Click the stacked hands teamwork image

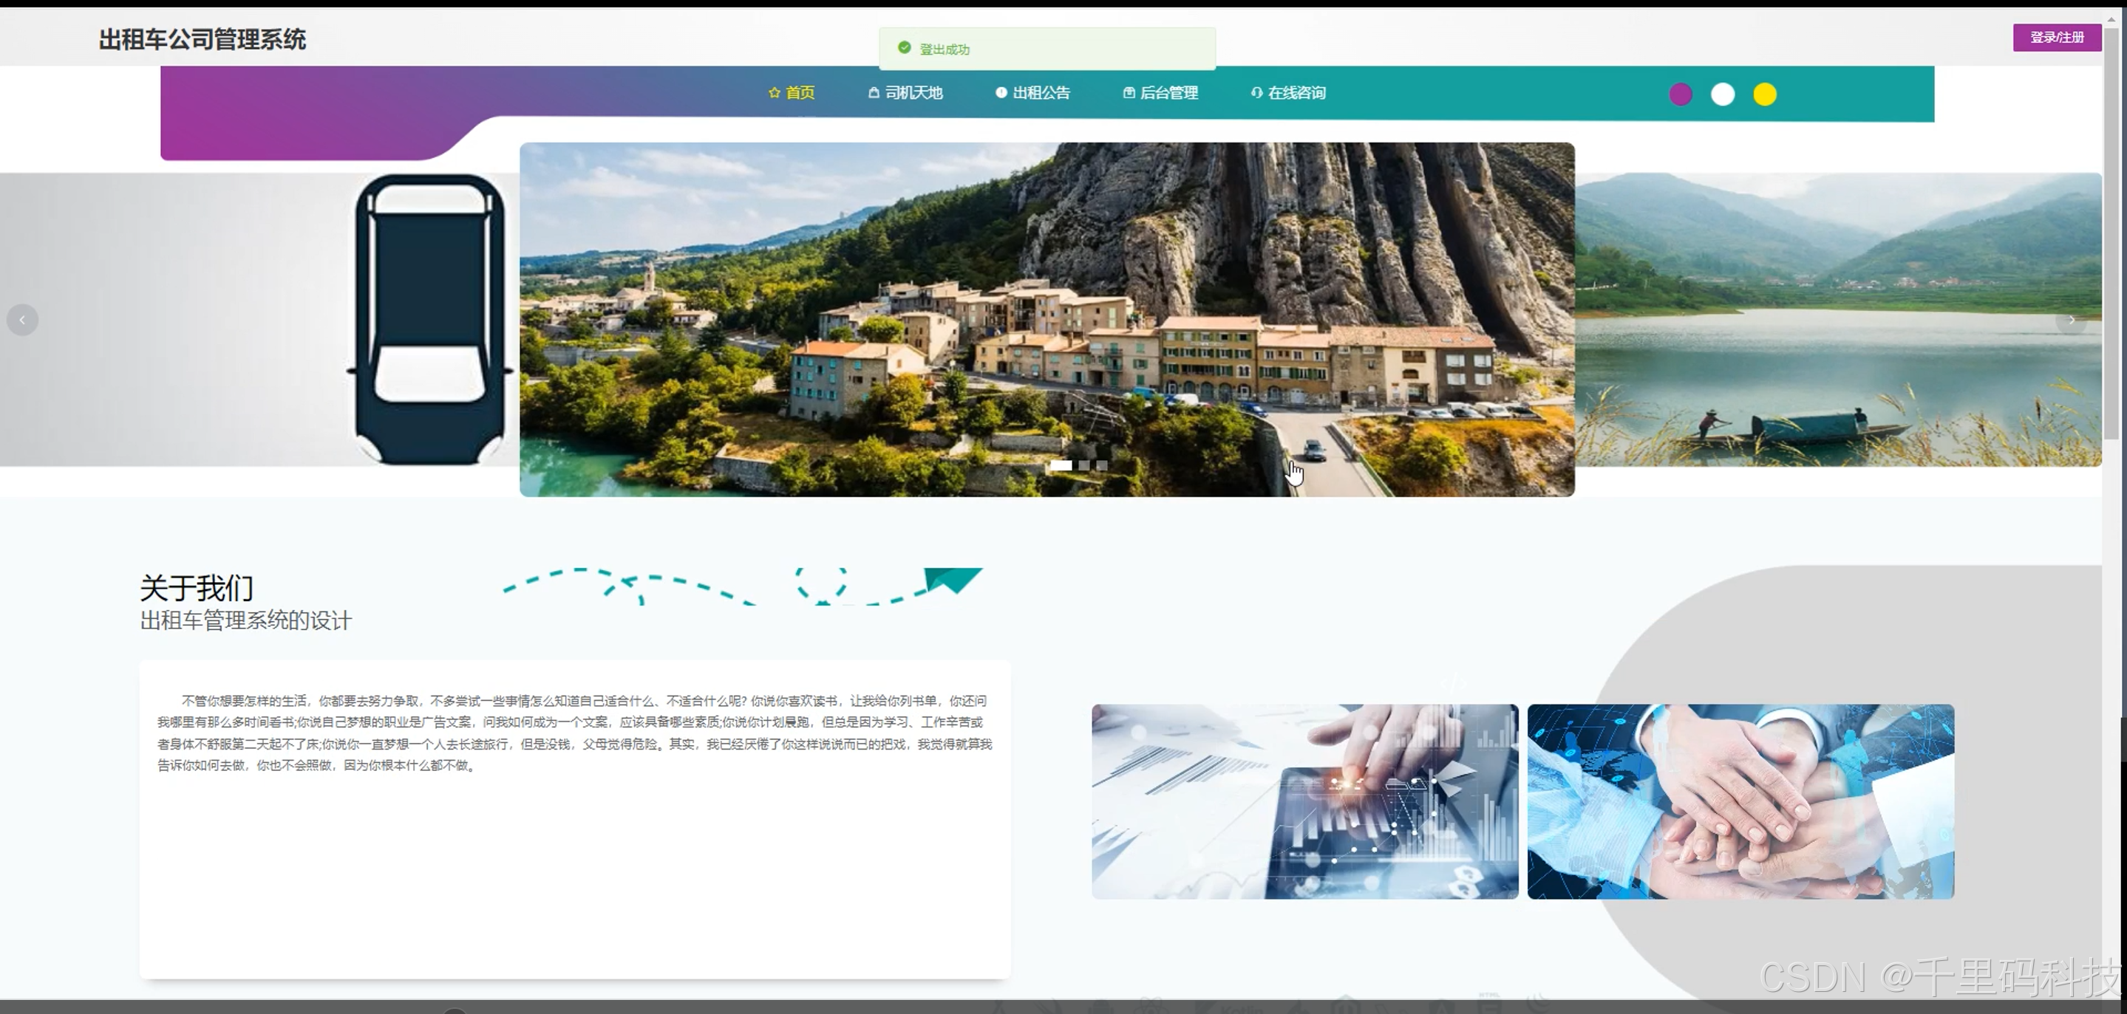(1740, 801)
